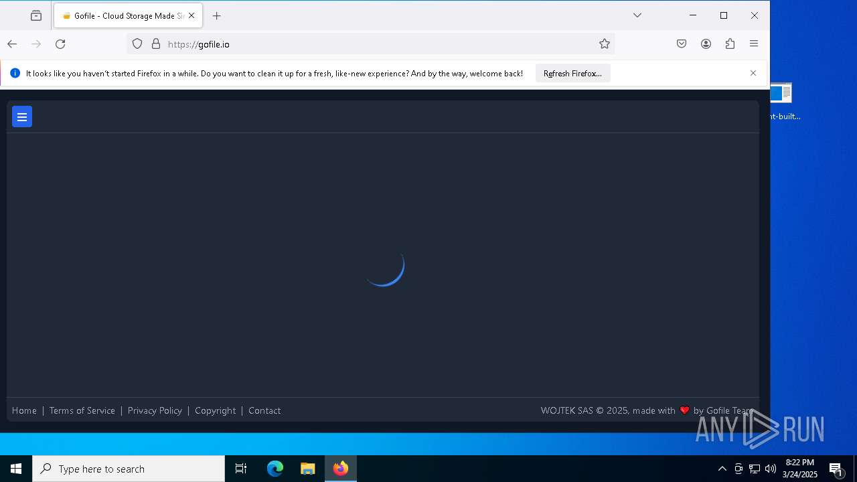Screen dimensions: 857x482
Task: Open the volume speaker icon
Action: [x=771, y=469]
